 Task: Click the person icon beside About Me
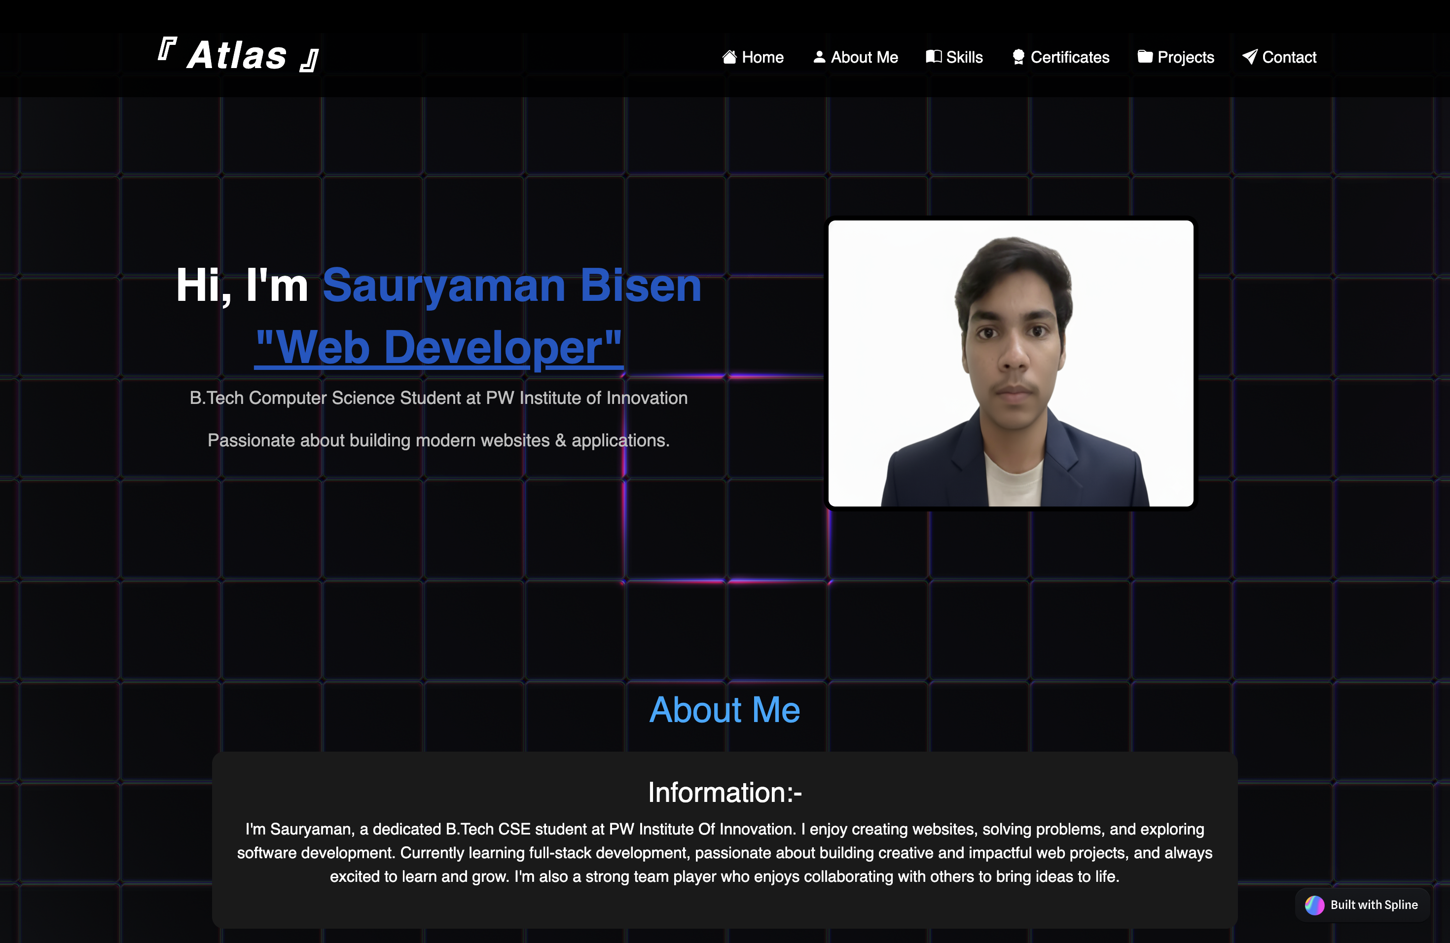tap(819, 57)
